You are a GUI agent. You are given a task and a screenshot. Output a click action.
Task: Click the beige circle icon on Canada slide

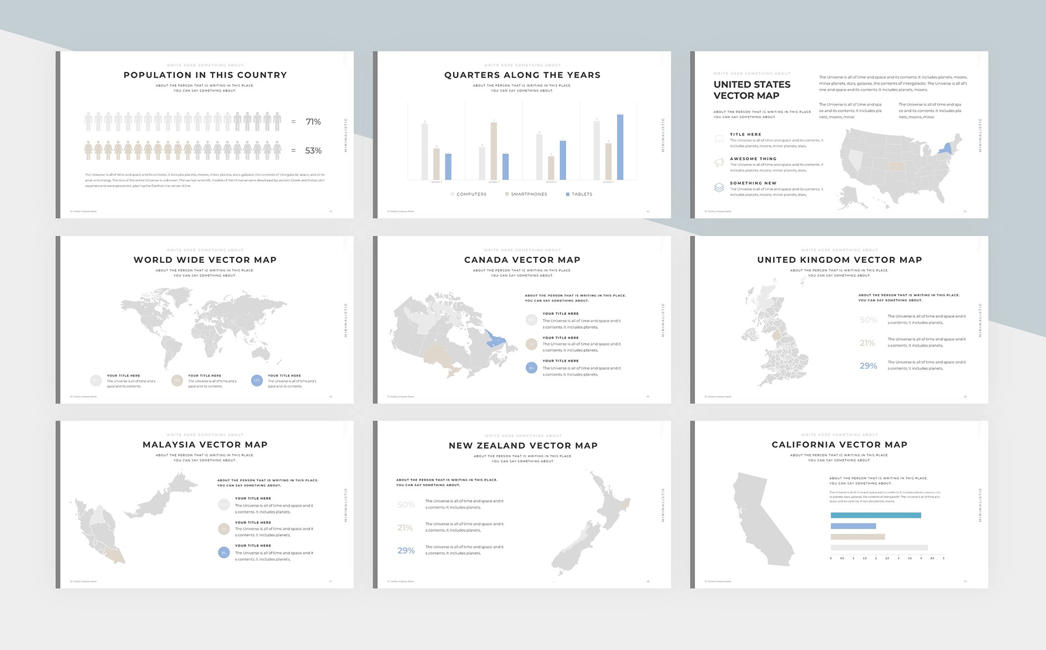[x=531, y=344]
